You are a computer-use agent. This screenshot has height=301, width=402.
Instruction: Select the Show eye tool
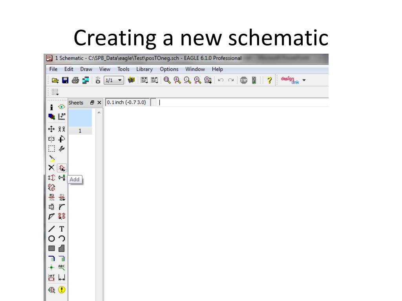pyautogui.click(x=62, y=107)
